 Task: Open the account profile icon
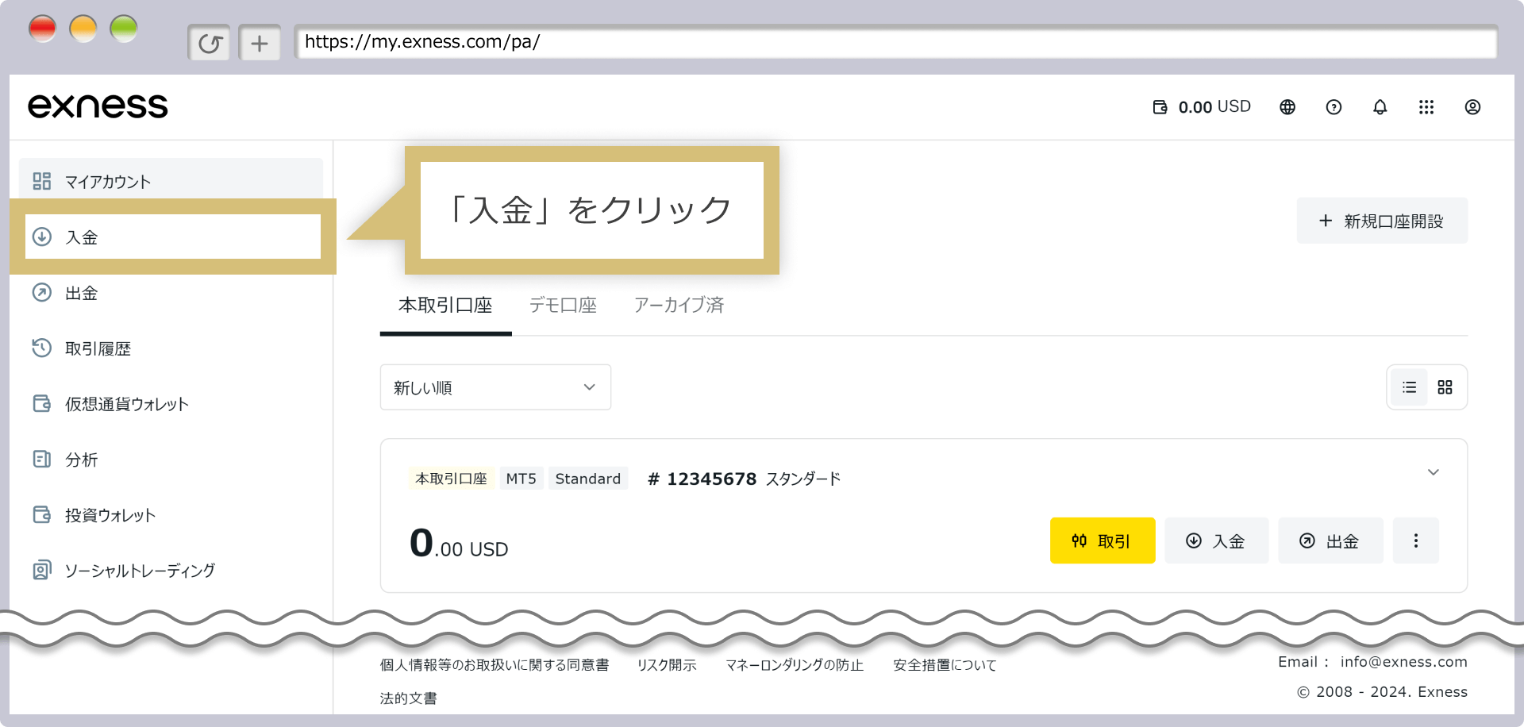click(1473, 106)
